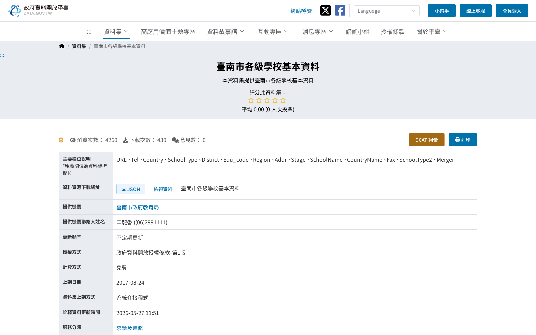Open the Facebook social icon
This screenshot has height=335, width=536.
point(340,10)
